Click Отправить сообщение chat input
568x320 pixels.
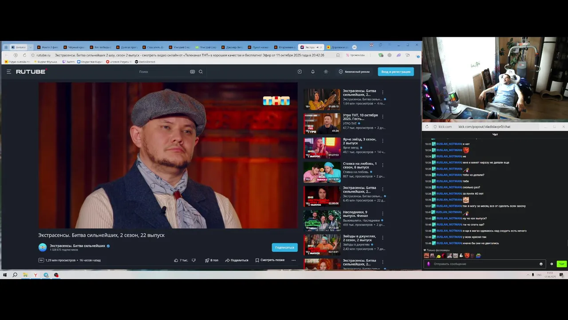484,264
